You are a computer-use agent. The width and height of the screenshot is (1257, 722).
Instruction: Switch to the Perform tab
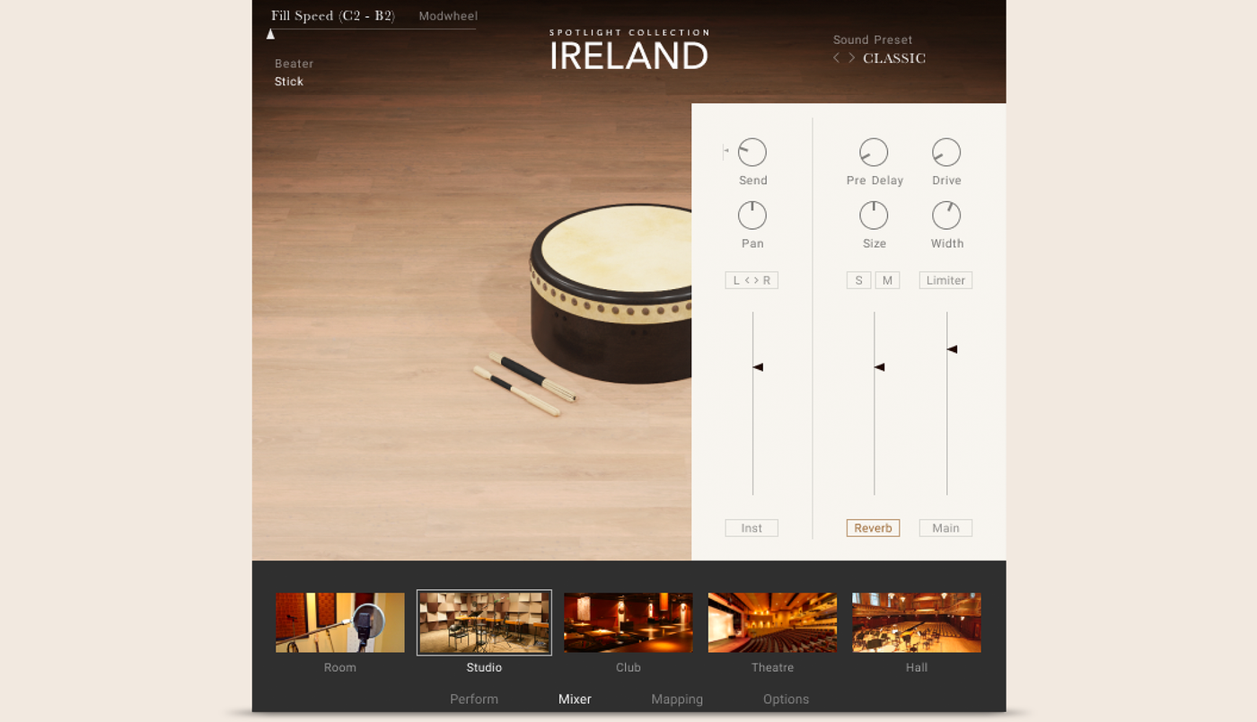[474, 700]
